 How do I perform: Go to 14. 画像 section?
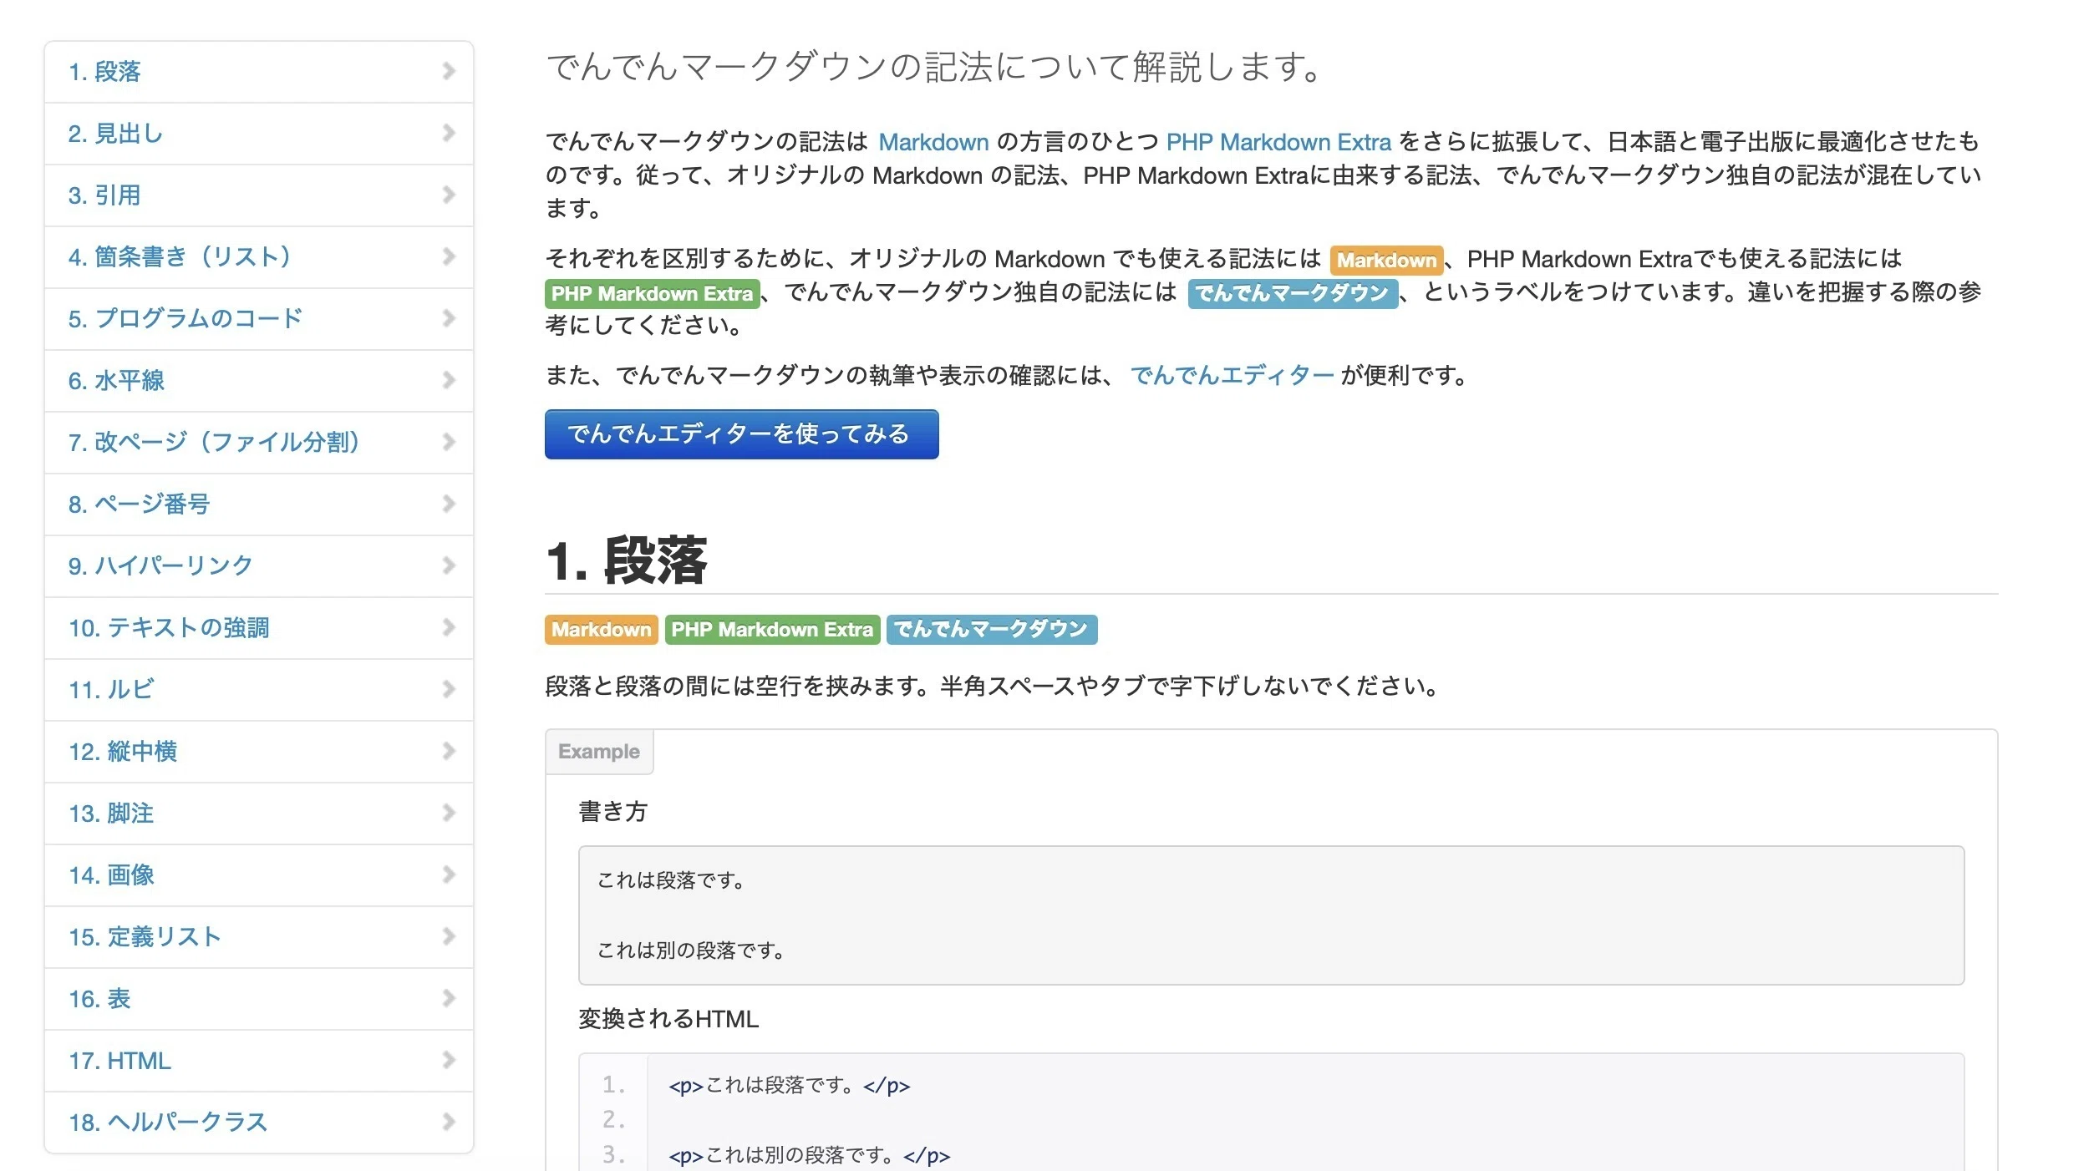[259, 875]
